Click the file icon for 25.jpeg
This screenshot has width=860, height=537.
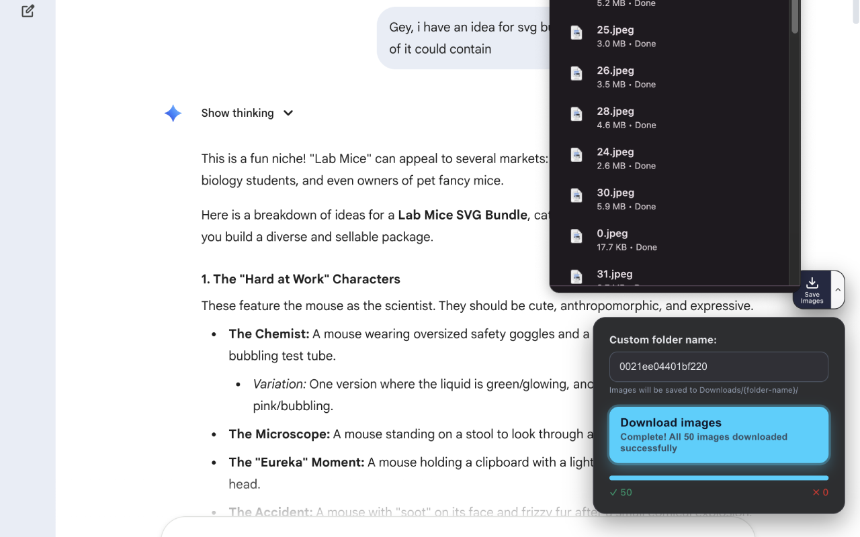576,33
